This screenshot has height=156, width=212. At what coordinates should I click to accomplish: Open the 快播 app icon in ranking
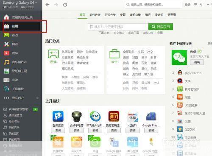(180, 81)
